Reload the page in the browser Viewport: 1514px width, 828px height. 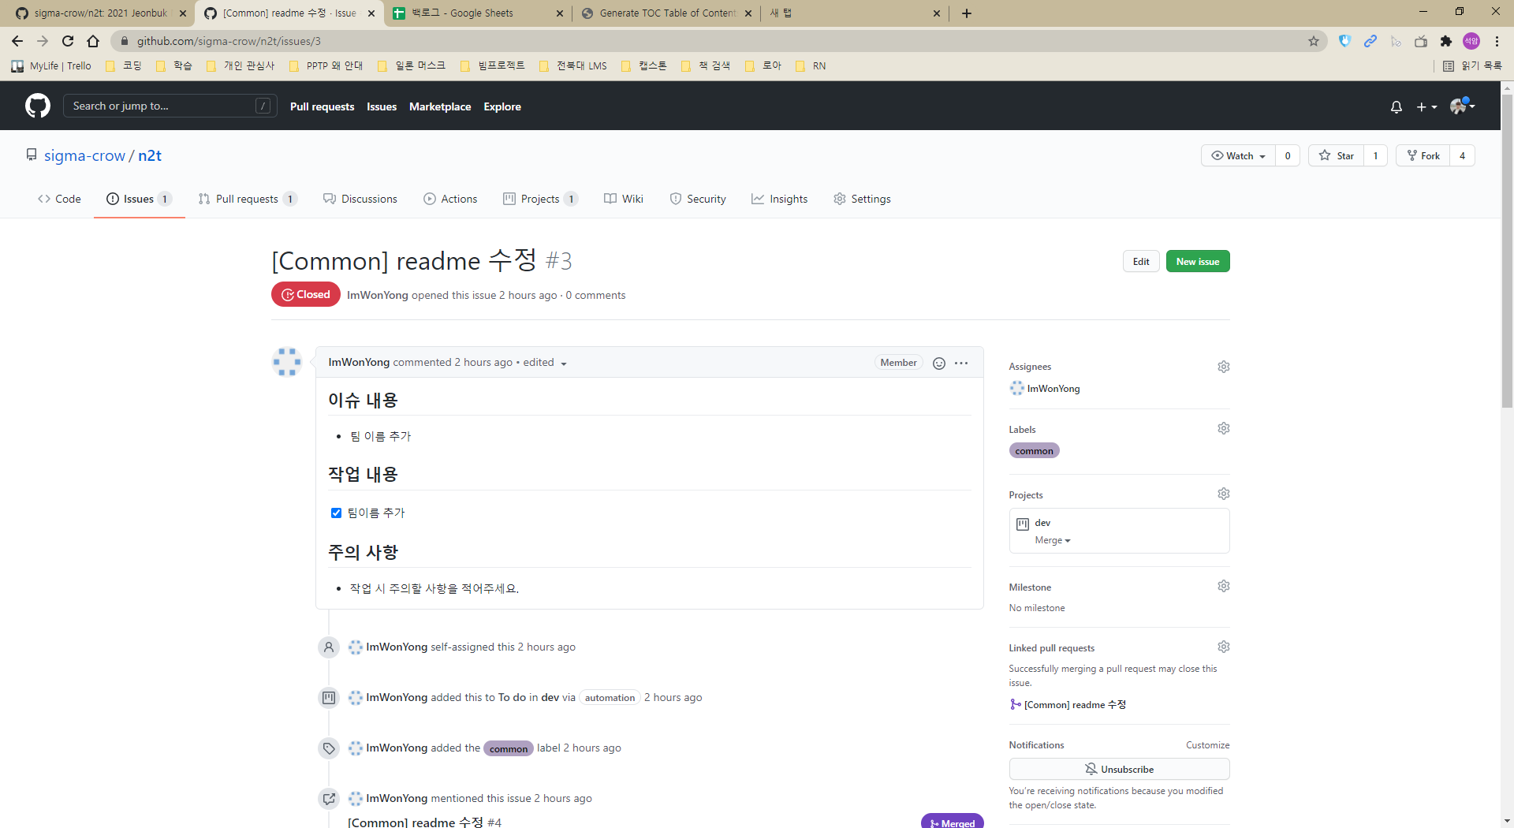click(x=68, y=41)
